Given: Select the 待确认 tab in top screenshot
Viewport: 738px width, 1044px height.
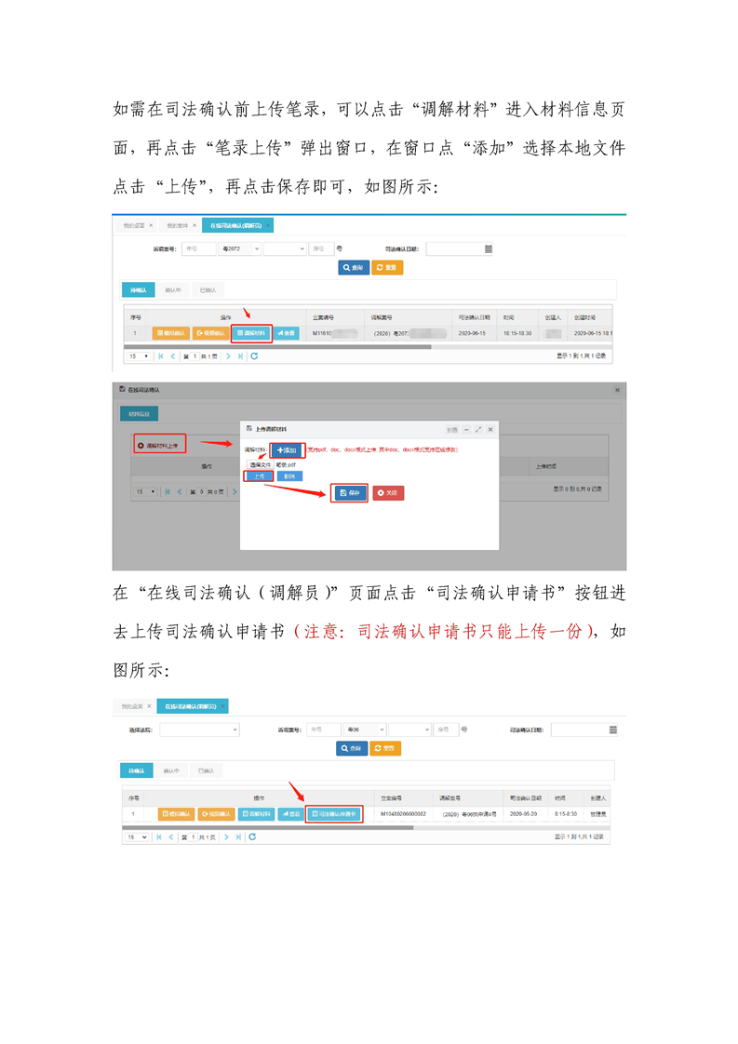Looking at the screenshot, I should (x=138, y=289).
